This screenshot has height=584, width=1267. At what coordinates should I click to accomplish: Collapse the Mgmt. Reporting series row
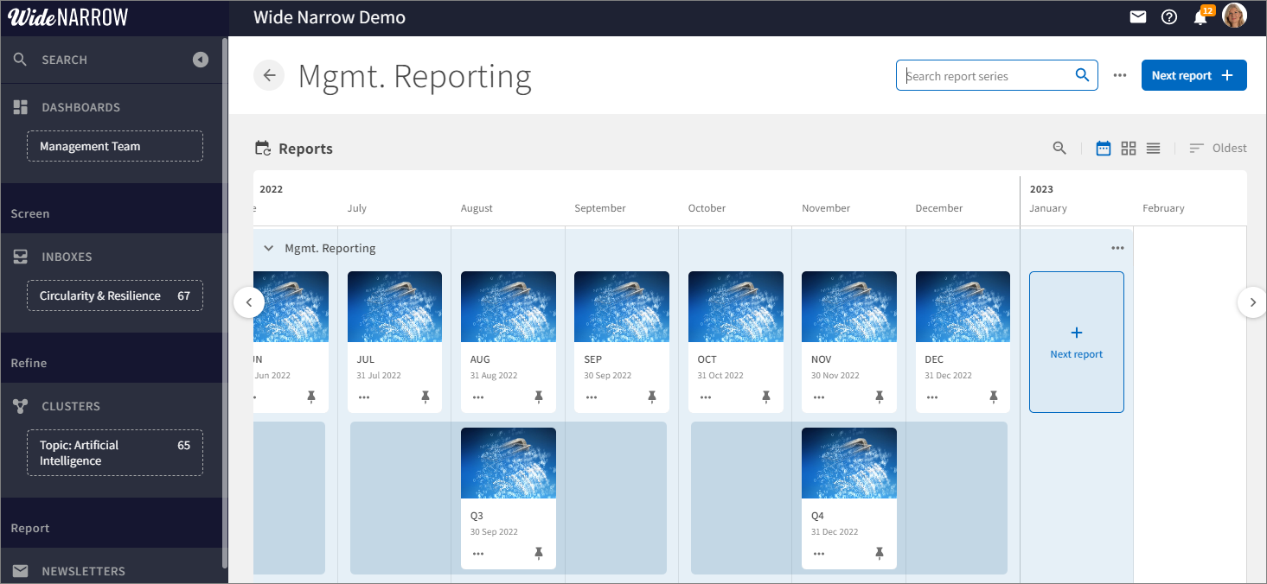pyautogui.click(x=268, y=248)
